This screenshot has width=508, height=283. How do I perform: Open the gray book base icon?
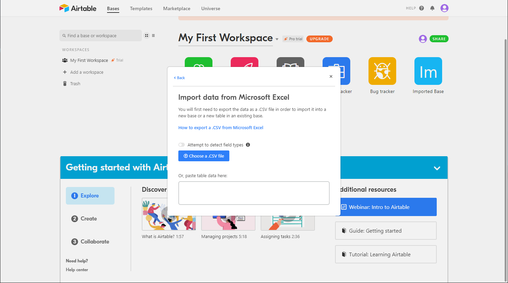tap(290, 62)
